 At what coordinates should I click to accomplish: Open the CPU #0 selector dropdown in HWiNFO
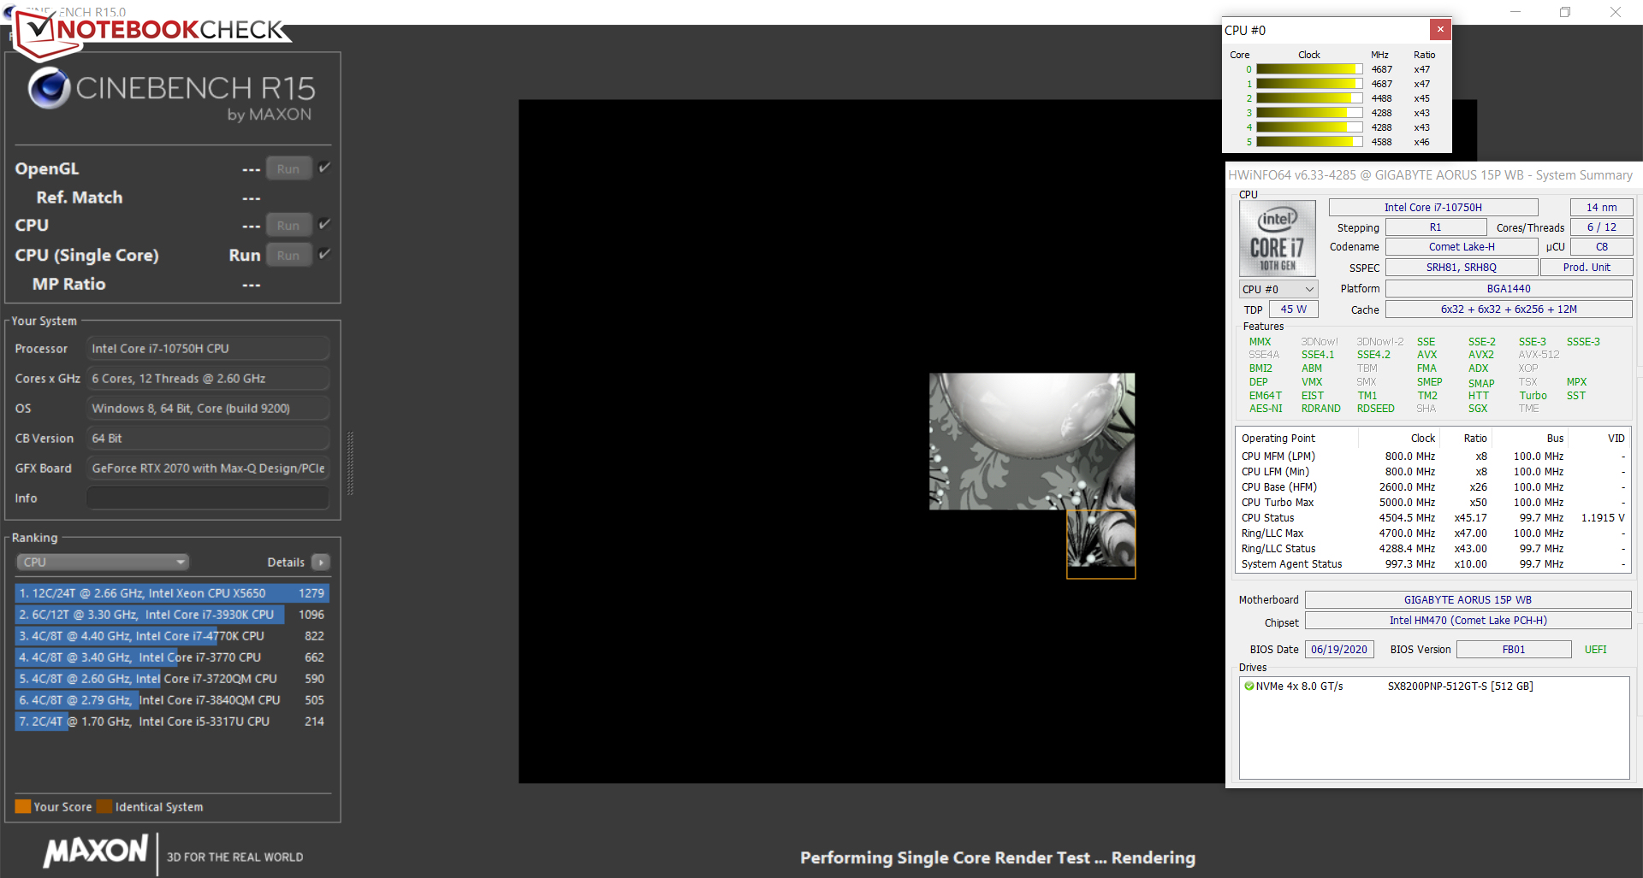click(1278, 289)
